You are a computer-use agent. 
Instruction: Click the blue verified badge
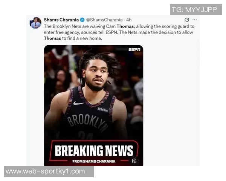click(x=82, y=20)
